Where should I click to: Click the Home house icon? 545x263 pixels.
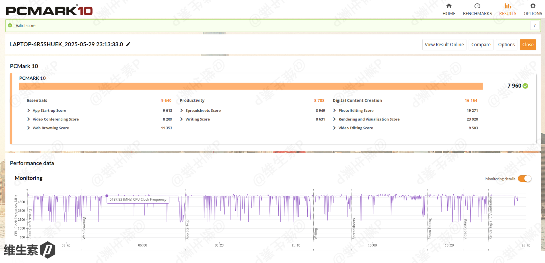coord(449,6)
